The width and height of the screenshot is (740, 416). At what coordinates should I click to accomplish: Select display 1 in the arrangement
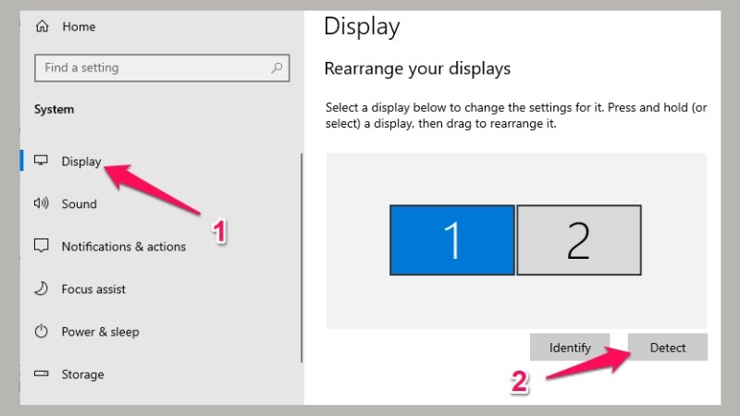point(451,239)
